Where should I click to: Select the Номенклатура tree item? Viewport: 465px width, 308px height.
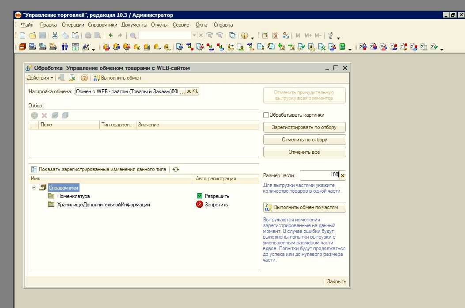click(74, 196)
